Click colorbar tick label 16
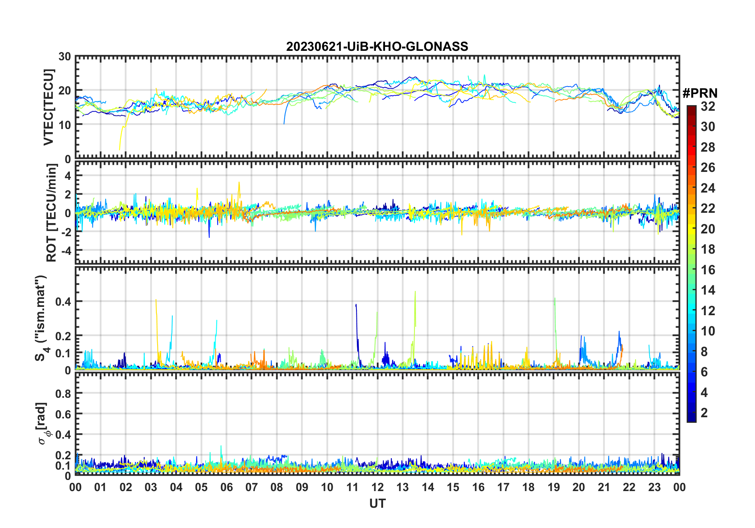Screen dimensions: 755x528 (708, 270)
